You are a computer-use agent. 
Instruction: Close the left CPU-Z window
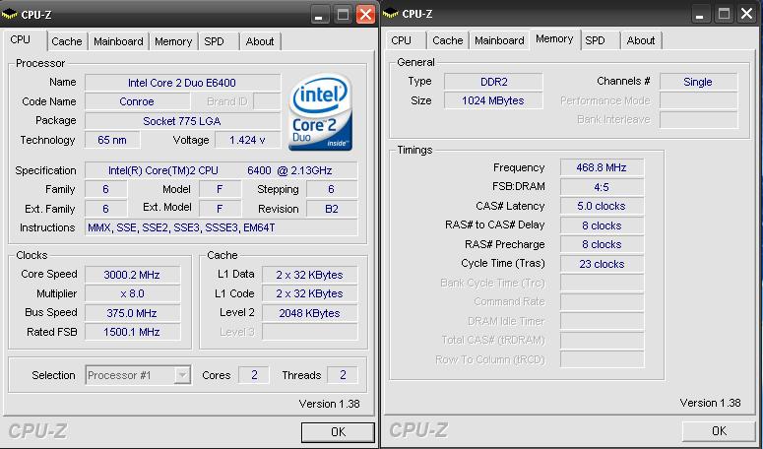click(365, 15)
